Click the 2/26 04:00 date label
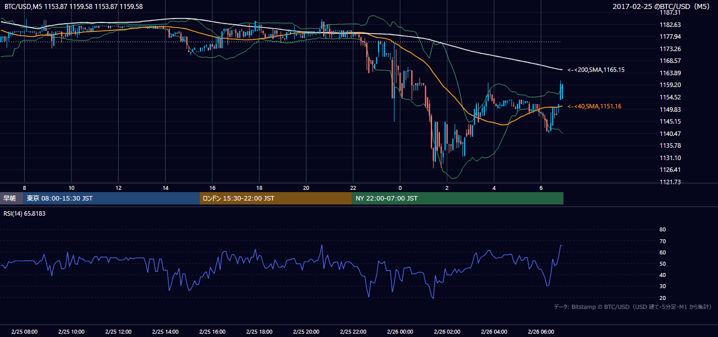The image size is (718, 337). [494, 332]
